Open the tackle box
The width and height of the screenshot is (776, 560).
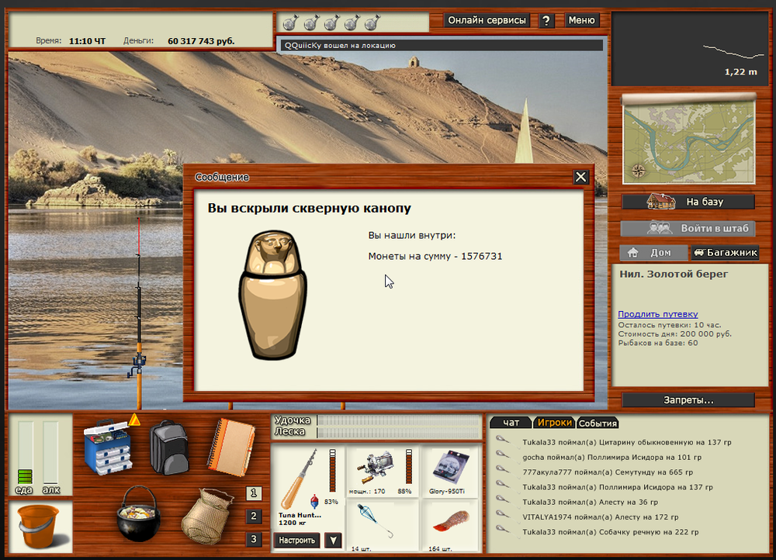coord(108,446)
